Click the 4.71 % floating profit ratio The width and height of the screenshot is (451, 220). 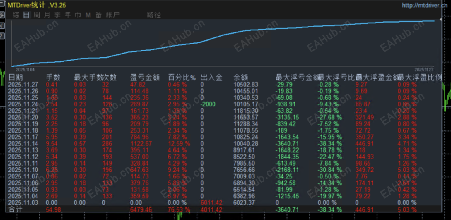pos(407,144)
